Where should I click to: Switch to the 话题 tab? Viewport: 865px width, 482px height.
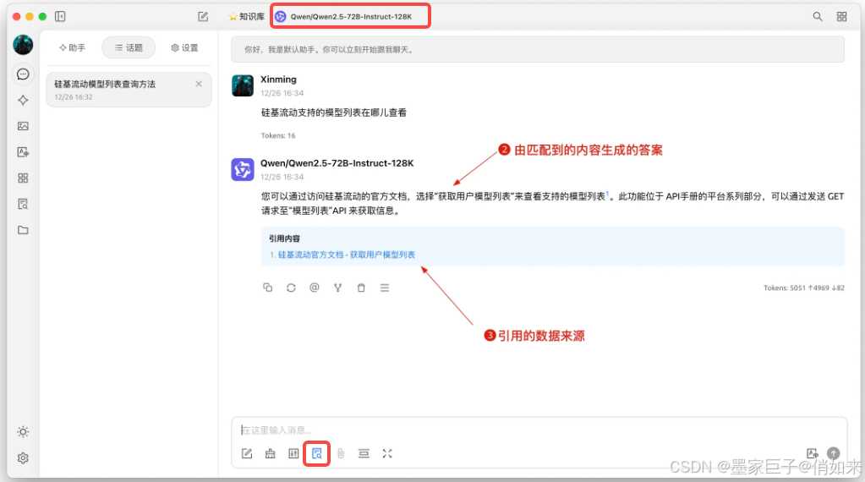click(x=129, y=48)
